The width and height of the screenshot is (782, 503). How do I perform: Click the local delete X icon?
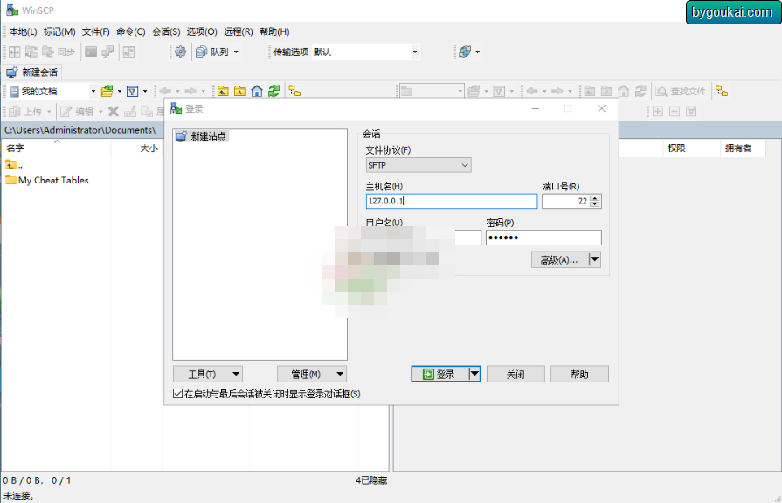tap(114, 112)
